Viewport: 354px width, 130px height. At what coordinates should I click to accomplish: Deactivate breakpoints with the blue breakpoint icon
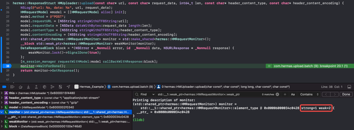tap(4, 87)
